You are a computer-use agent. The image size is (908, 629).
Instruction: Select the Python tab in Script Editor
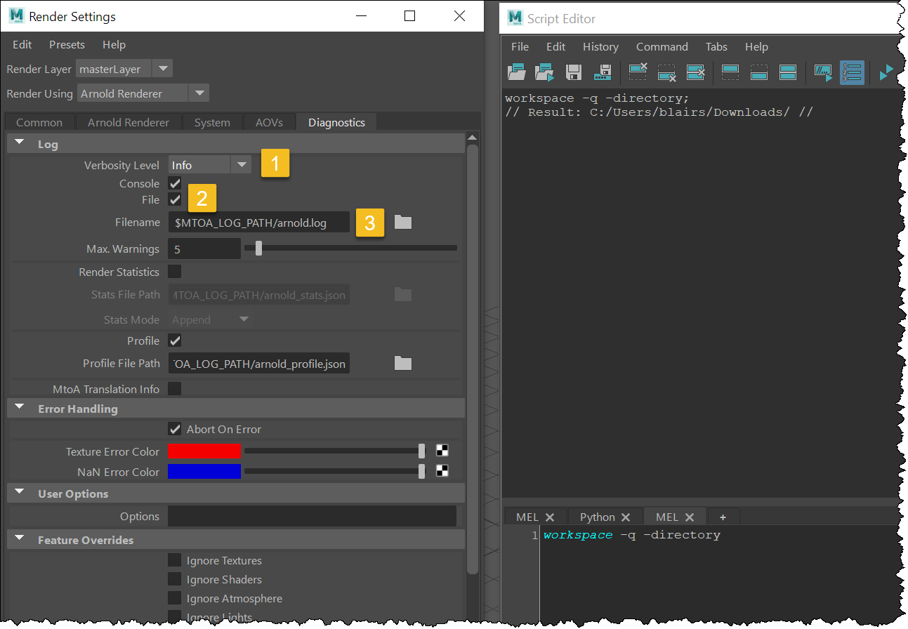pyautogui.click(x=598, y=516)
